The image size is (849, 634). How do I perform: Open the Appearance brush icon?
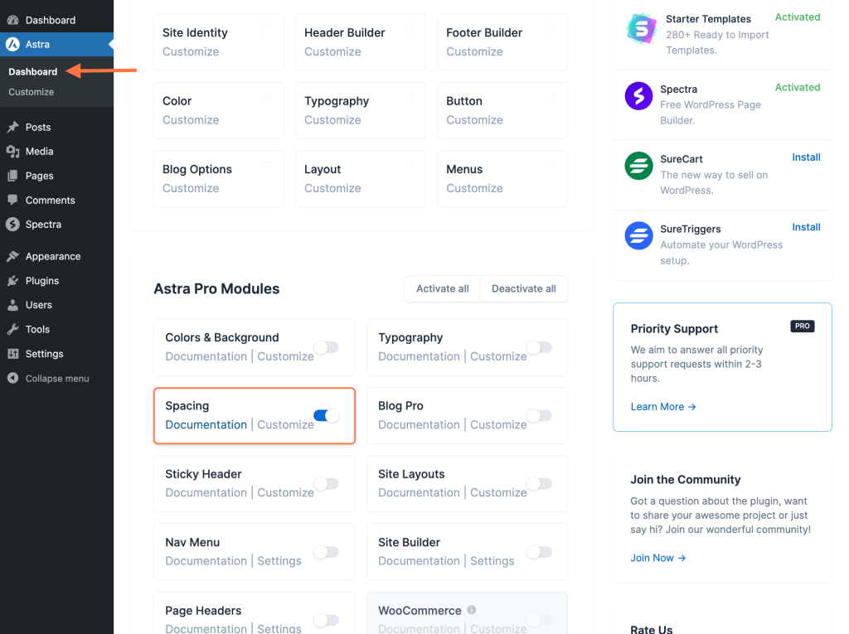(x=13, y=256)
